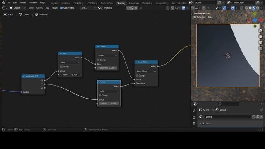
Task: Open the Render properties tab icon
Action: [x=194, y=117]
